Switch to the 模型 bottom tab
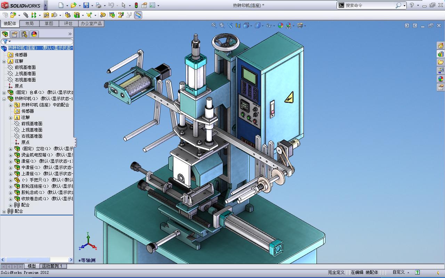 32,266
